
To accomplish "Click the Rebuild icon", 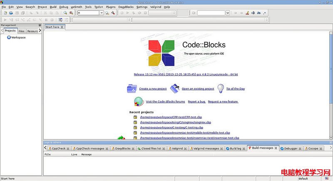I will (x=139, y=13).
